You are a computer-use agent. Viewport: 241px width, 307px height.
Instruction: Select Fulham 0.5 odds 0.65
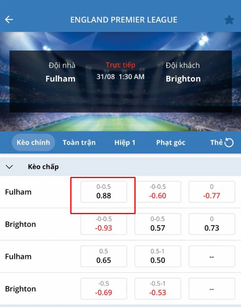point(104,256)
